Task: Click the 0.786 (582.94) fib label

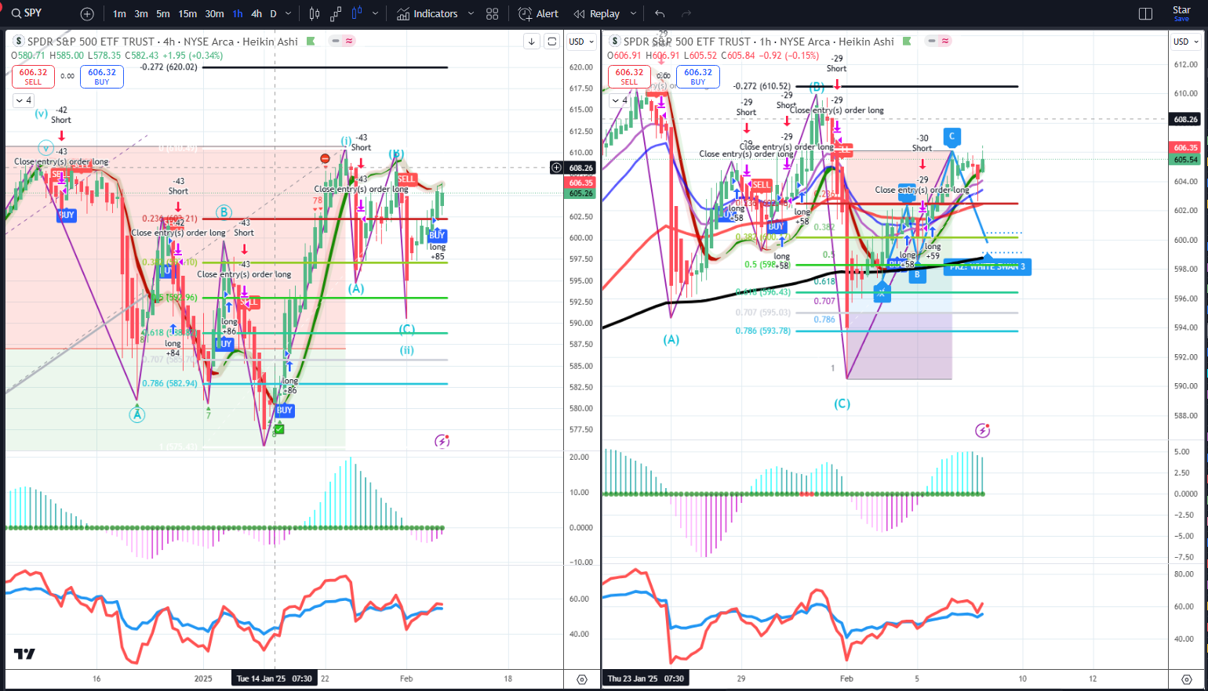Action: point(170,383)
